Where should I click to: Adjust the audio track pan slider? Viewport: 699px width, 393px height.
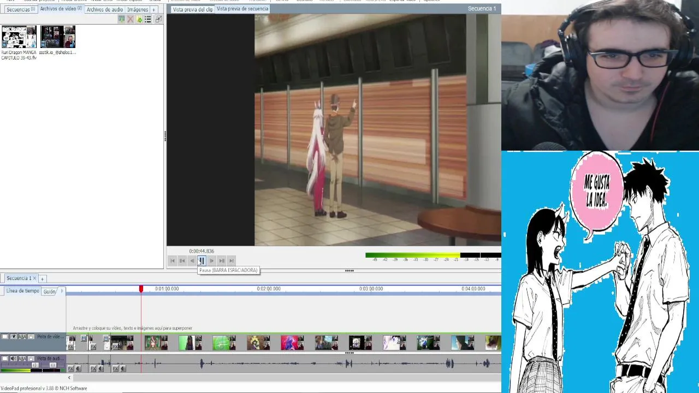[x=53, y=365]
